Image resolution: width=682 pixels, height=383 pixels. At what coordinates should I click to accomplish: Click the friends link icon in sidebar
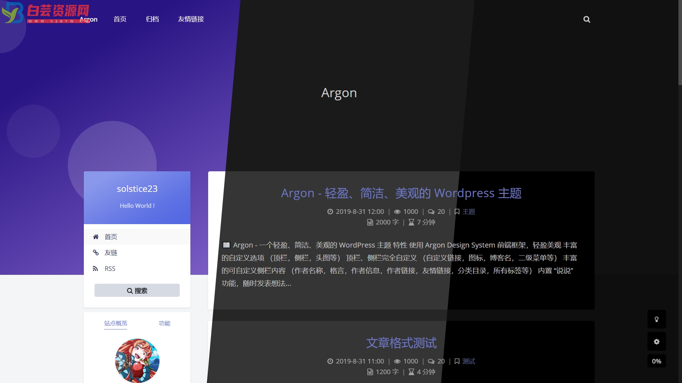(96, 252)
